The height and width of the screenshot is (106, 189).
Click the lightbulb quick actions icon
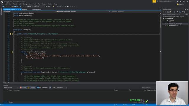pos(11,34)
